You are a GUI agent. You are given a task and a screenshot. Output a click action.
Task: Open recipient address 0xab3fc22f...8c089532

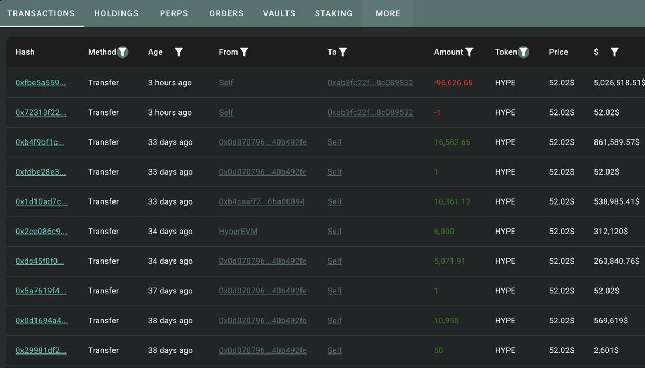[x=371, y=82]
